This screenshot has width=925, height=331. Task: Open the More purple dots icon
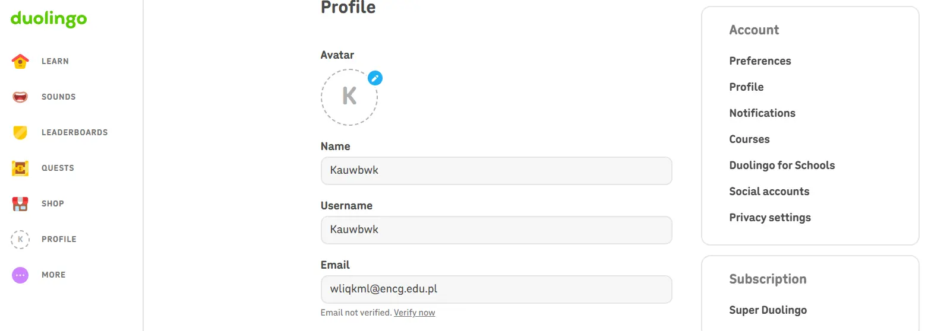click(20, 275)
